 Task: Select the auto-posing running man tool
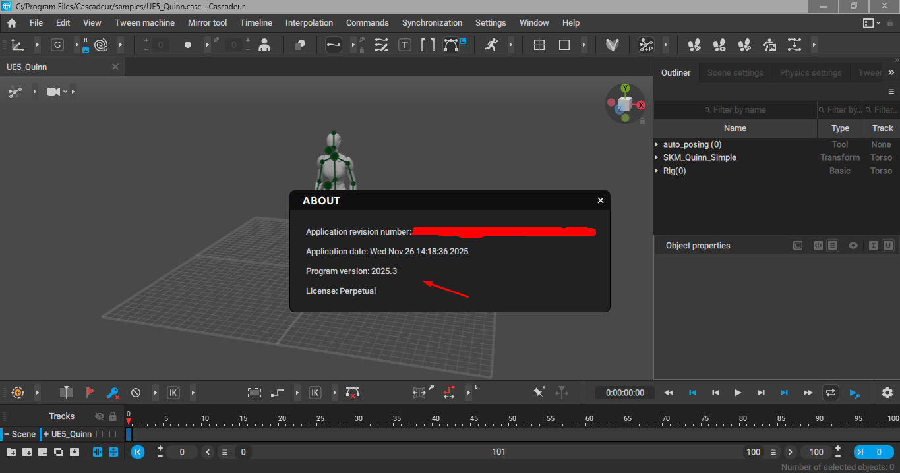492,45
